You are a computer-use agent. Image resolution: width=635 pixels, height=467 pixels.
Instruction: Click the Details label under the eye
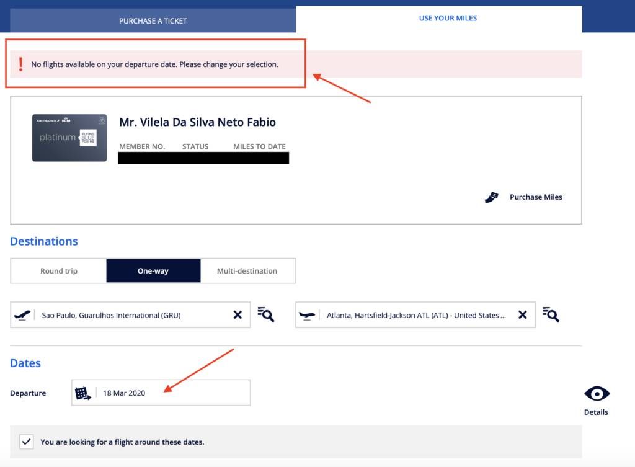[x=596, y=412]
